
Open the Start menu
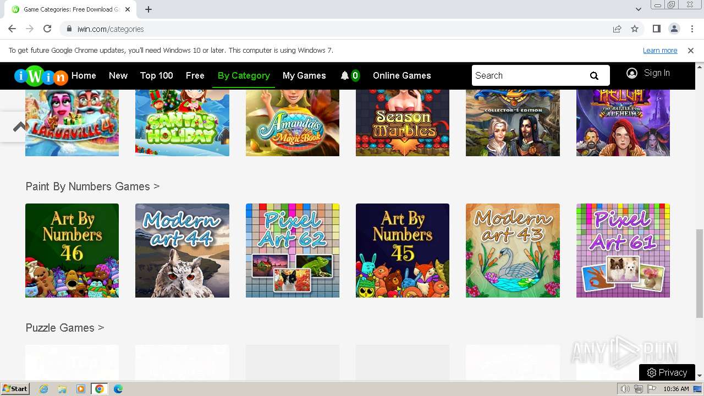click(15, 389)
